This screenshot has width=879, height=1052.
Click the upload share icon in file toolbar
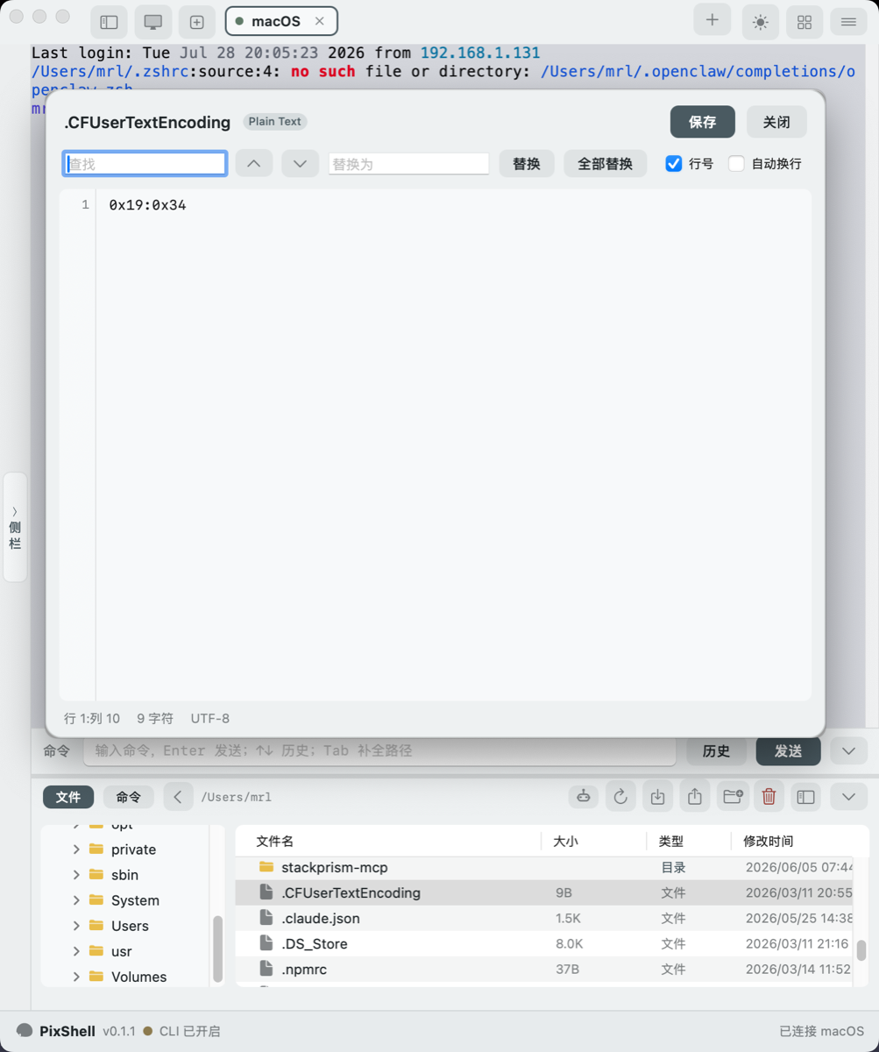tap(695, 796)
